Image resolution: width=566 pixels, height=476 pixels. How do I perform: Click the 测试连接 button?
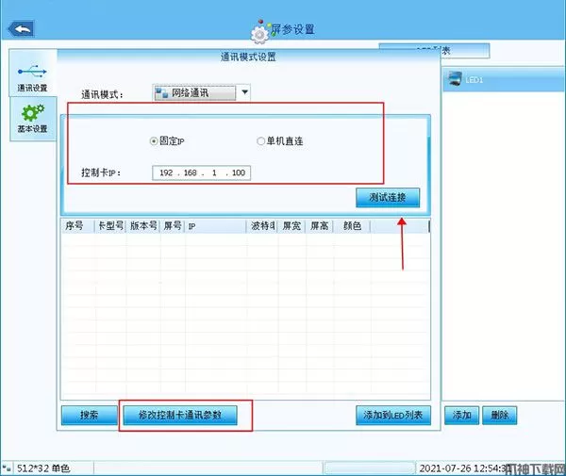pos(388,198)
